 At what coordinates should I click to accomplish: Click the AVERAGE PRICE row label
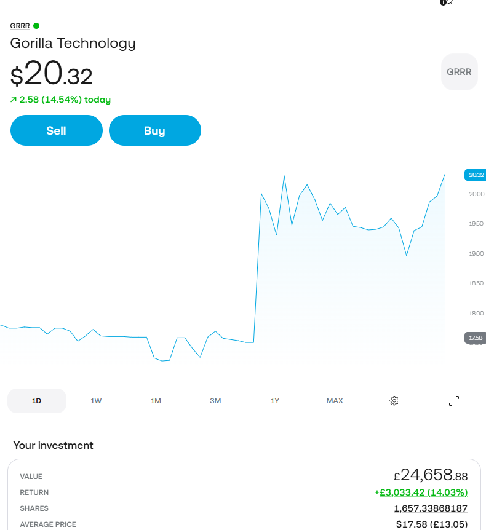48,524
